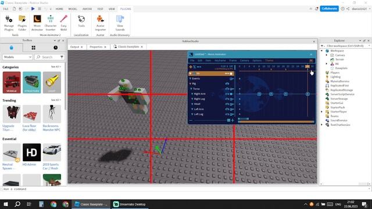The height and width of the screenshot is (209, 372).
Task: Toggle the Torso visibility eye in Moon Animator
Action: coord(227,89)
